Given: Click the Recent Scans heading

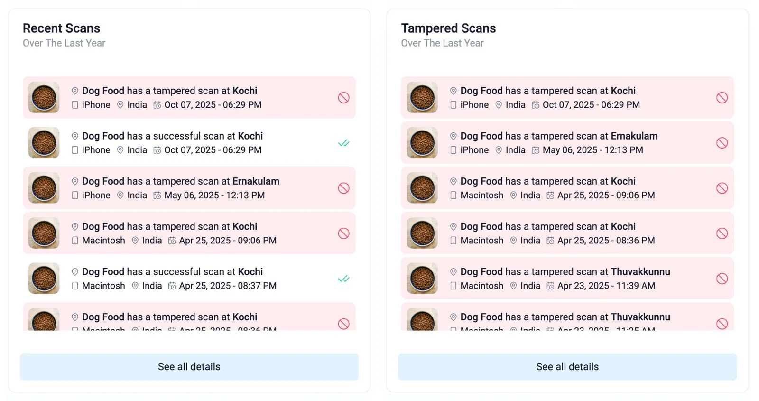Looking at the screenshot, I should [x=62, y=28].
